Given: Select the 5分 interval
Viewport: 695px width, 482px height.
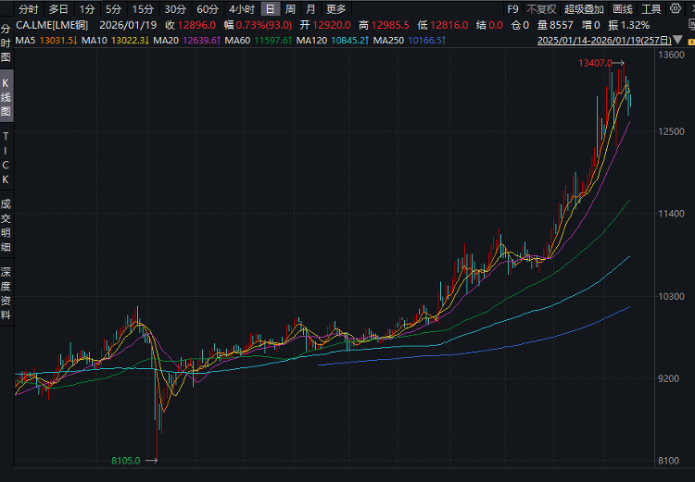Looking at the screenshot, I should pos(113,9).
